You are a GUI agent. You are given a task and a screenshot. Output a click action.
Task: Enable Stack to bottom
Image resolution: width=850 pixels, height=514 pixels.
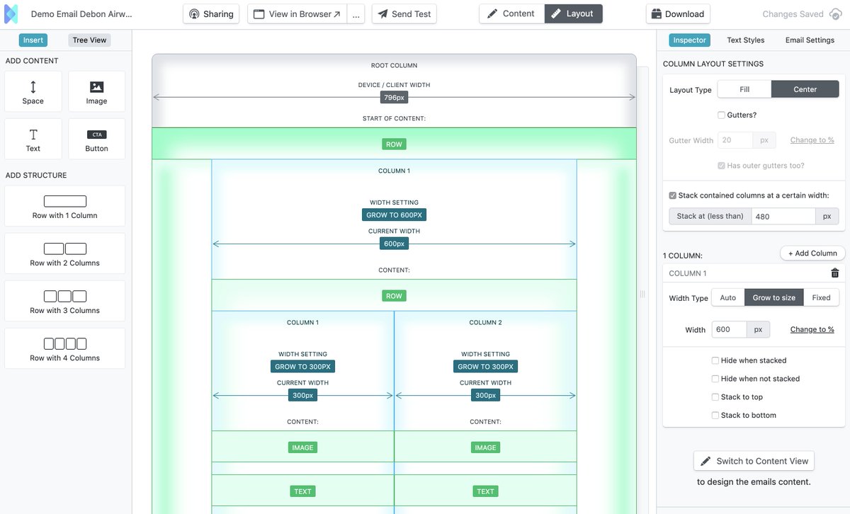(715, 416)
